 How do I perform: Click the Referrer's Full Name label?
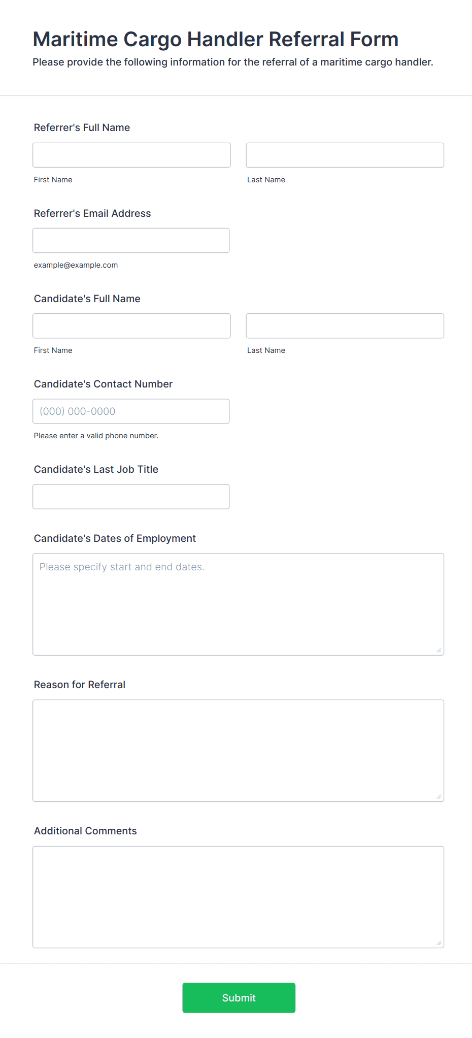[82, 127]
